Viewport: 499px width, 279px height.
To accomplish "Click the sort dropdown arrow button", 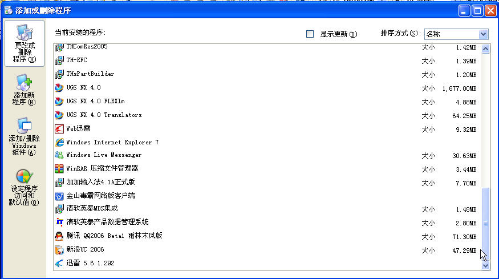I will pos(483,34).
